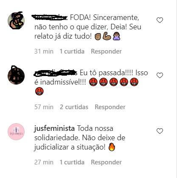177x178 pixels.
Task: Open the scribbled avatar of first commenter
Action: point(16,21)
